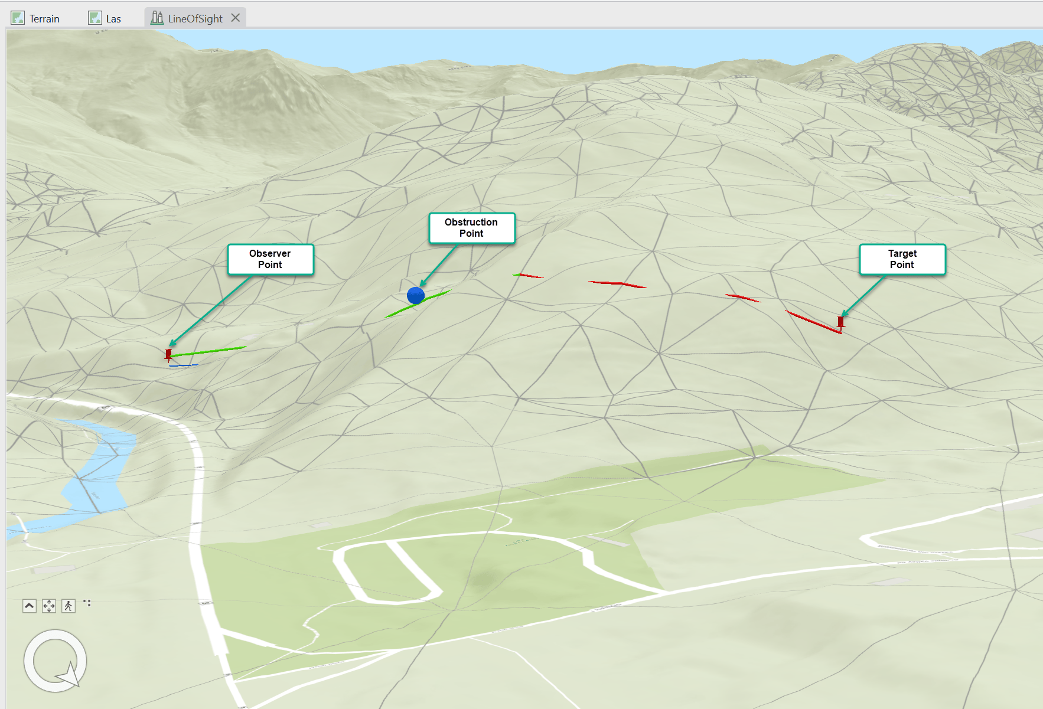Click the Target Point callout label
Image resolution: width=1043 pixels, height=709 pixels.
(x=902, y=259)
